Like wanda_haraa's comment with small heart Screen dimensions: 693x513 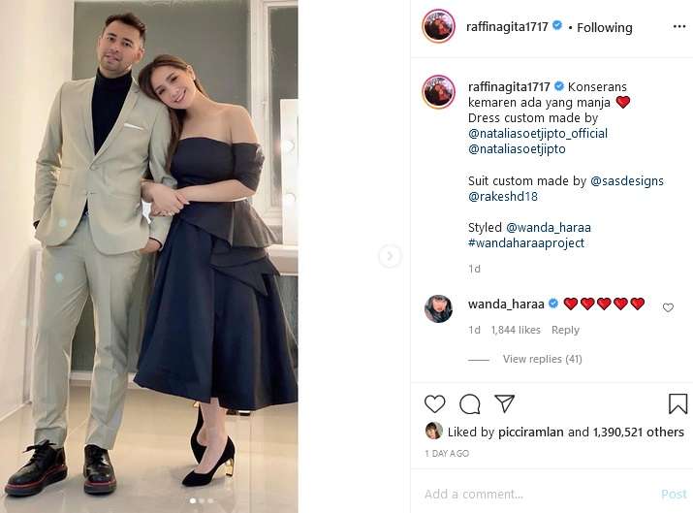pyautogui.click(x=668, y=307)
